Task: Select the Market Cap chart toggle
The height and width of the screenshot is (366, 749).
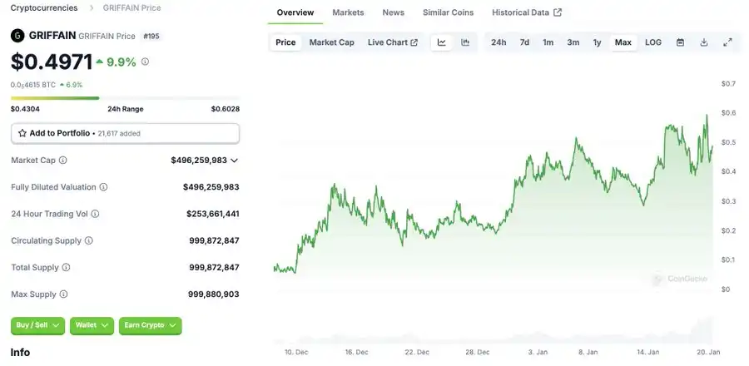Action: click(x=331, y=42)
